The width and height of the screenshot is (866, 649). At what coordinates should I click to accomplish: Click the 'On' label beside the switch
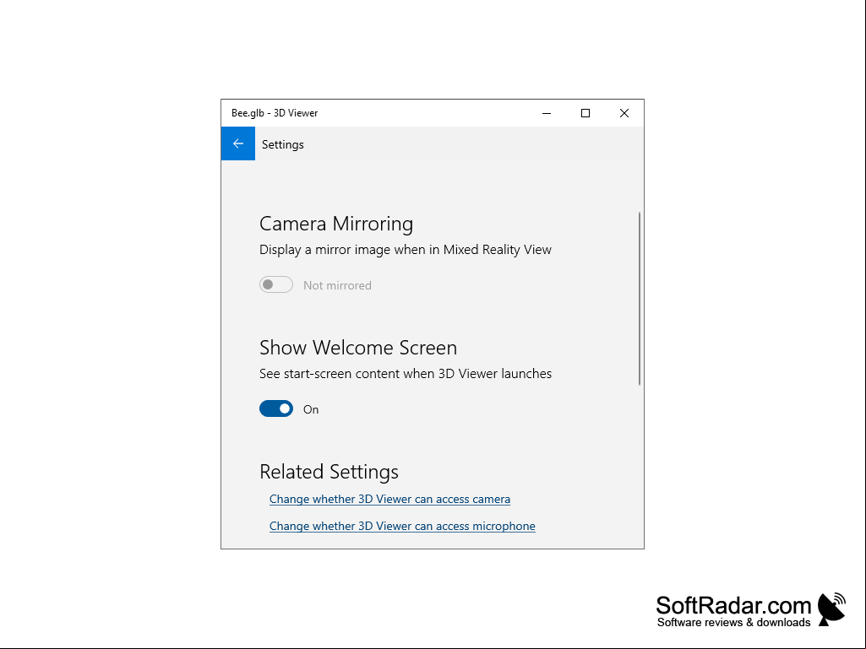(311, 409)
